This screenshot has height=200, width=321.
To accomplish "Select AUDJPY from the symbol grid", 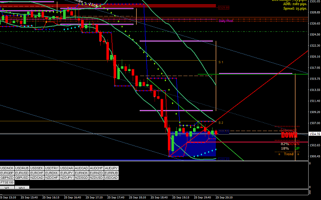I will [111, 168].
